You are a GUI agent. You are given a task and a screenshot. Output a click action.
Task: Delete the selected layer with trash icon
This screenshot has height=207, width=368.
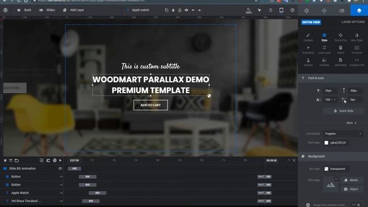tap(173, 10)
